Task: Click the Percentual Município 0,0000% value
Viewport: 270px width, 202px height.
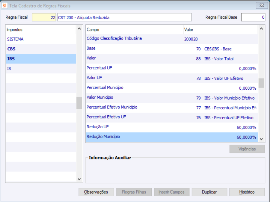Action: [247, 88]
